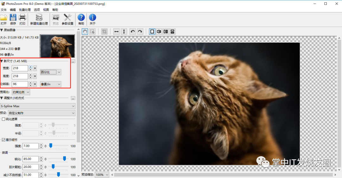Viewport: 342px width, 178px height.
Task: Uncheck the 揭示细节 checkbox
Action: tap(3, 140)
